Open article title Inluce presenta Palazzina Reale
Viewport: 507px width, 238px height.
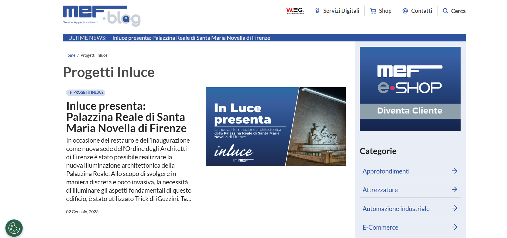coord(126,117)
